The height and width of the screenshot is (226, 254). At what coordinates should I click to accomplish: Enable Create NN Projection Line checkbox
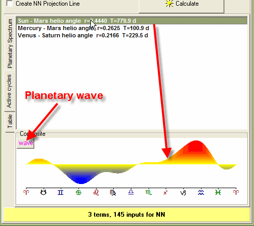pos(9,4)
